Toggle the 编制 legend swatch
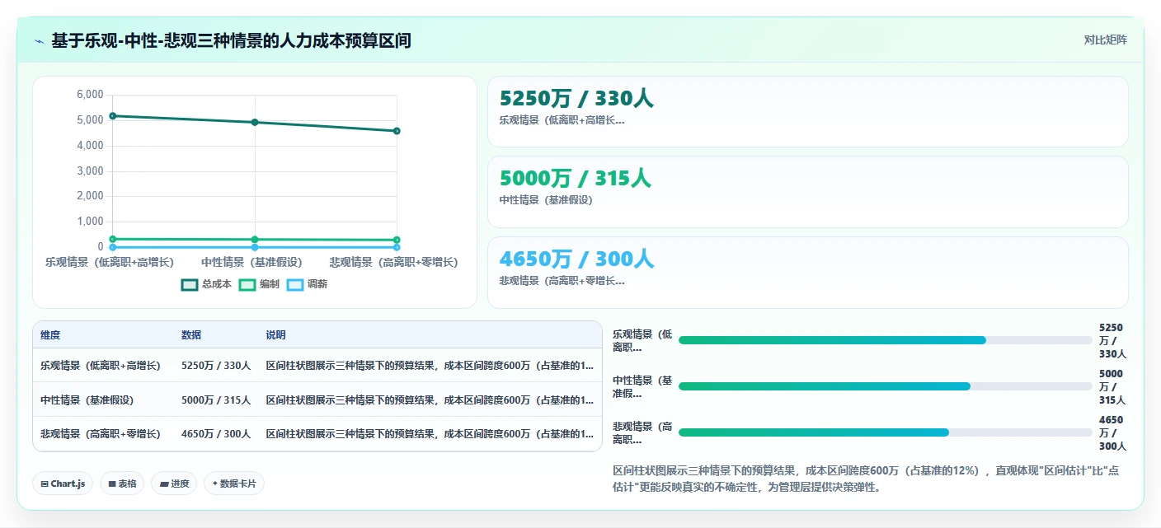 click(x=247, y=284)
